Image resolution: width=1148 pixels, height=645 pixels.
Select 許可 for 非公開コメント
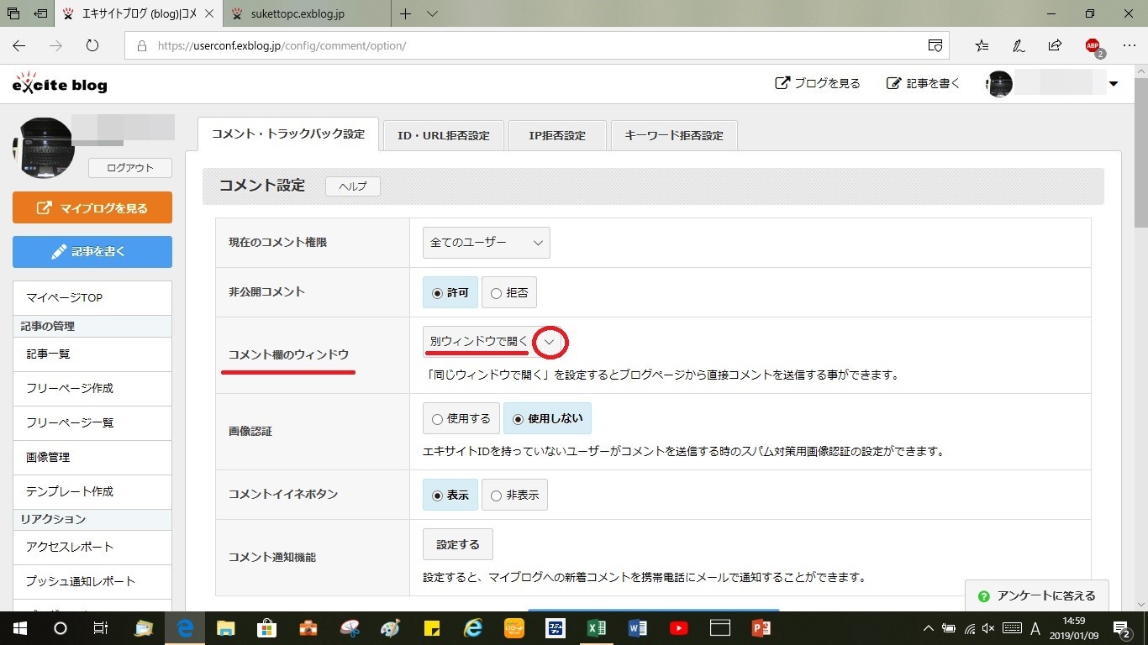click(450, 292)
